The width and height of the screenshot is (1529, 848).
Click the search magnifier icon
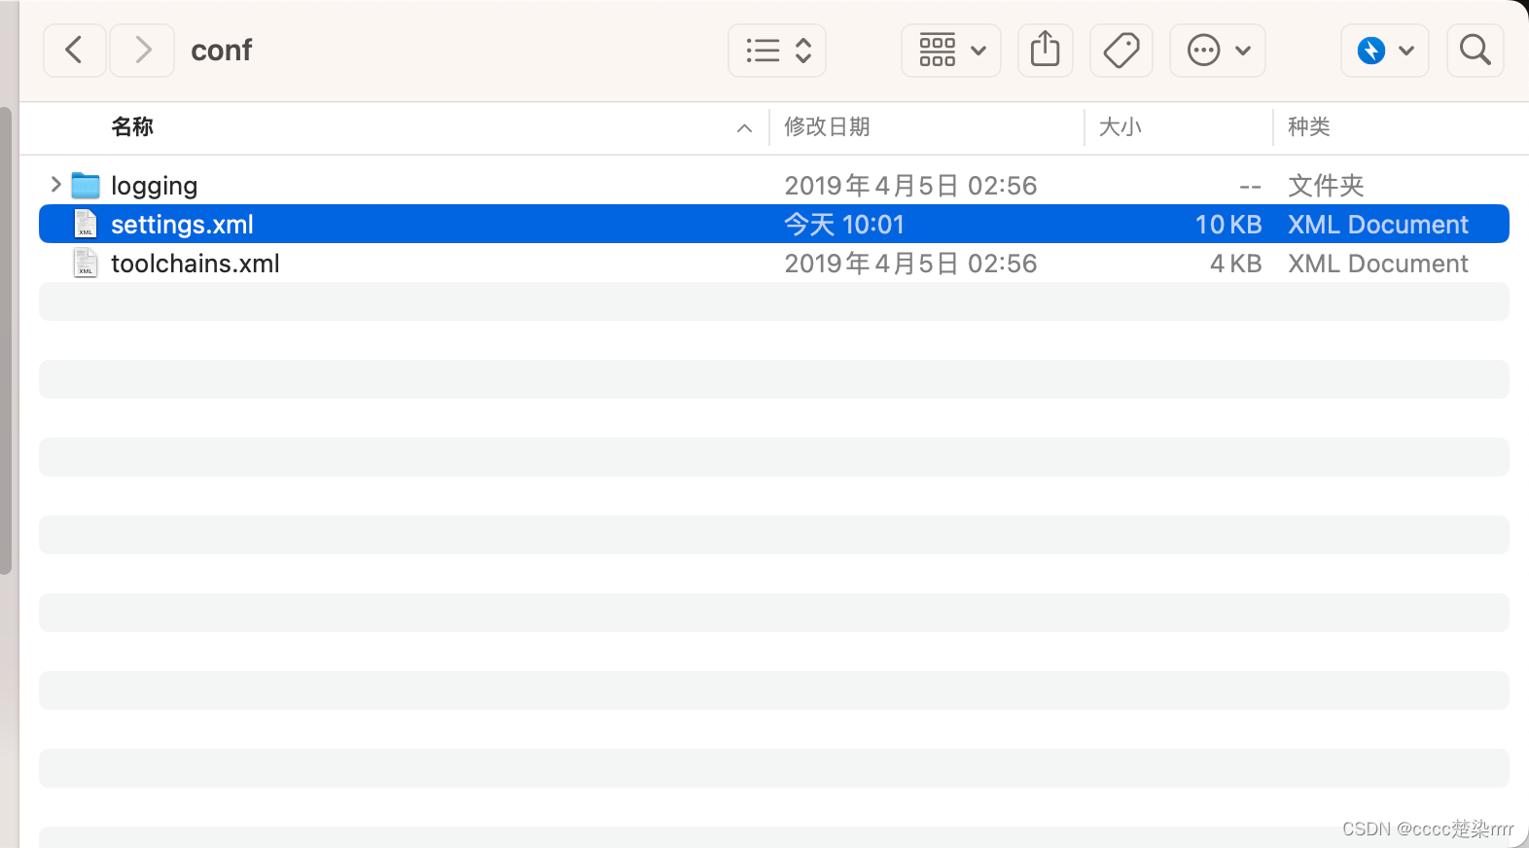(x=1476, y=50)
